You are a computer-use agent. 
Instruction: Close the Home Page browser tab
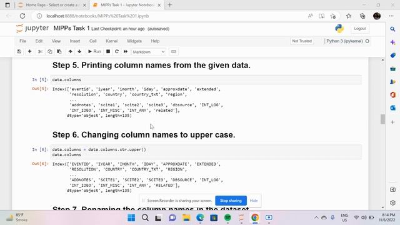click(84, 5)
